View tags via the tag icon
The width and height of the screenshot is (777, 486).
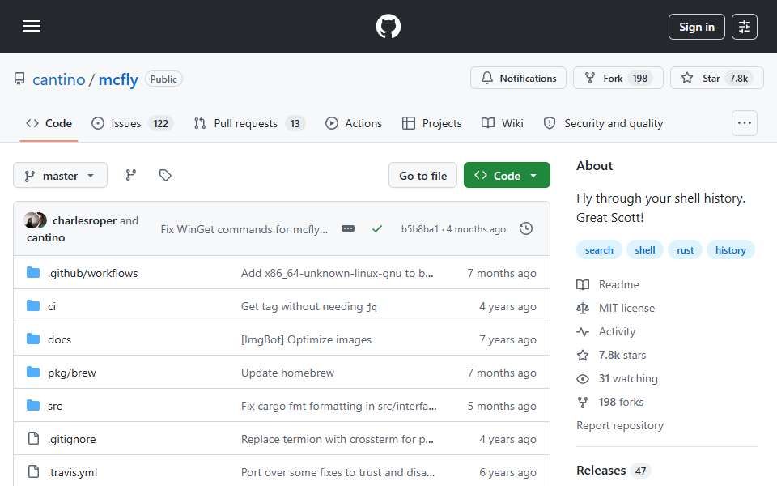(165, 175)
